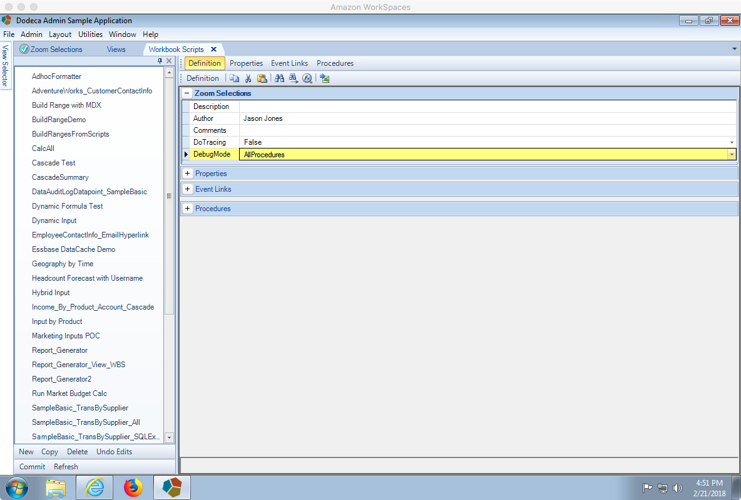Click the Copy button below script list

click(x=49, y=452)
